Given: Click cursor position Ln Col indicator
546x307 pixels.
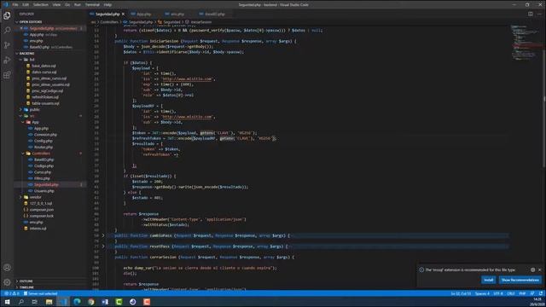Looking at the screenshot, I should click(461, 293).
